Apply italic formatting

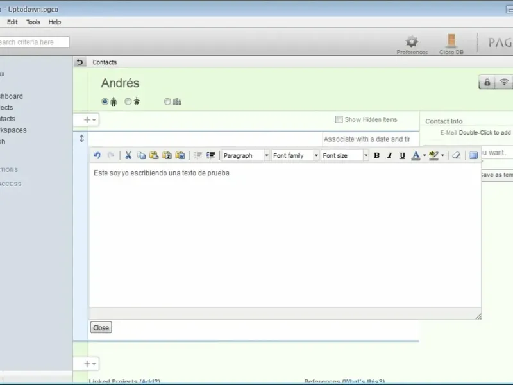tap(389, 155)
